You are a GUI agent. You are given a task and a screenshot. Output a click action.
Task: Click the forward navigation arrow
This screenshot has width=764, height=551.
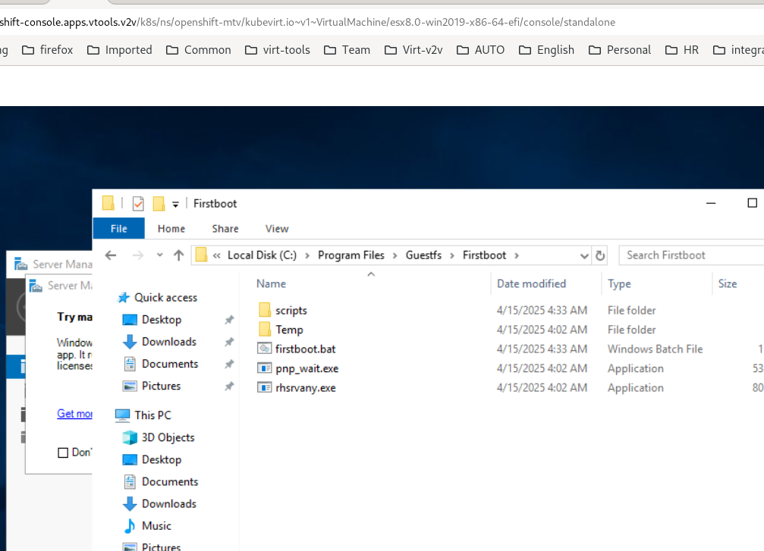tap(138, 255)
